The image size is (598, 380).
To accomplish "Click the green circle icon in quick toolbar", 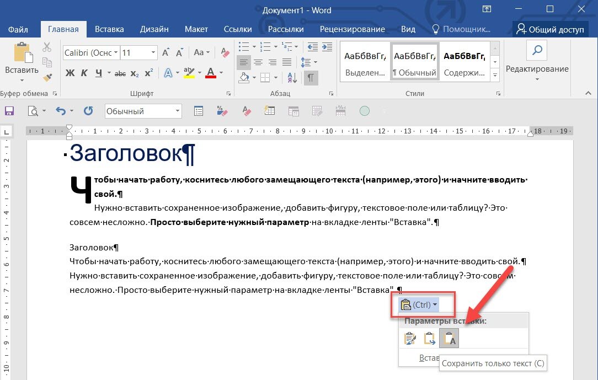I will (365, 111).
